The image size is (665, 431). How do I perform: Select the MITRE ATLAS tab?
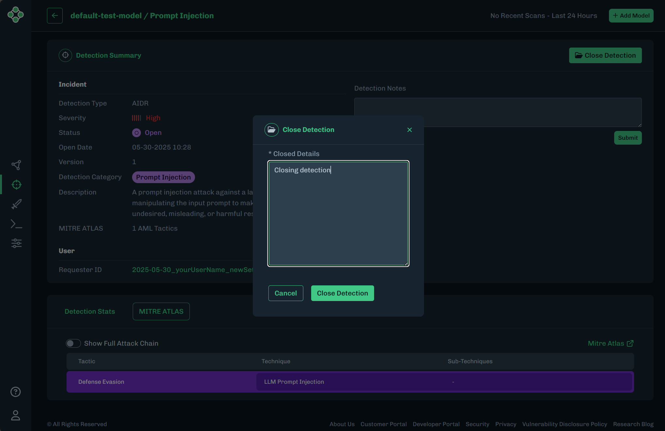tap(161, 311)
